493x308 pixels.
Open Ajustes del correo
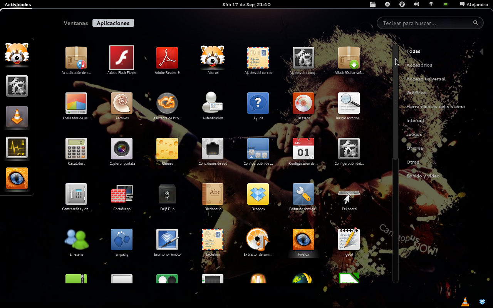point(258,58)
